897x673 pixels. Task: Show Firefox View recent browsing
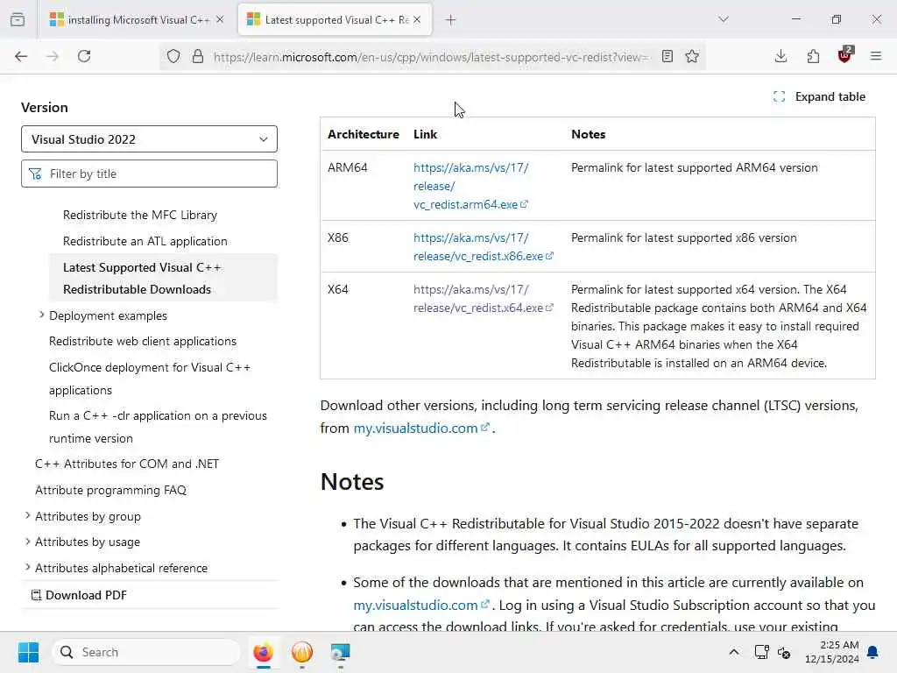coord(18,20)
